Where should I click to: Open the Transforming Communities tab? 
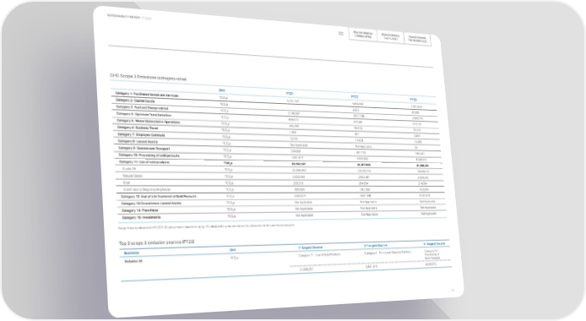(363, 35)
